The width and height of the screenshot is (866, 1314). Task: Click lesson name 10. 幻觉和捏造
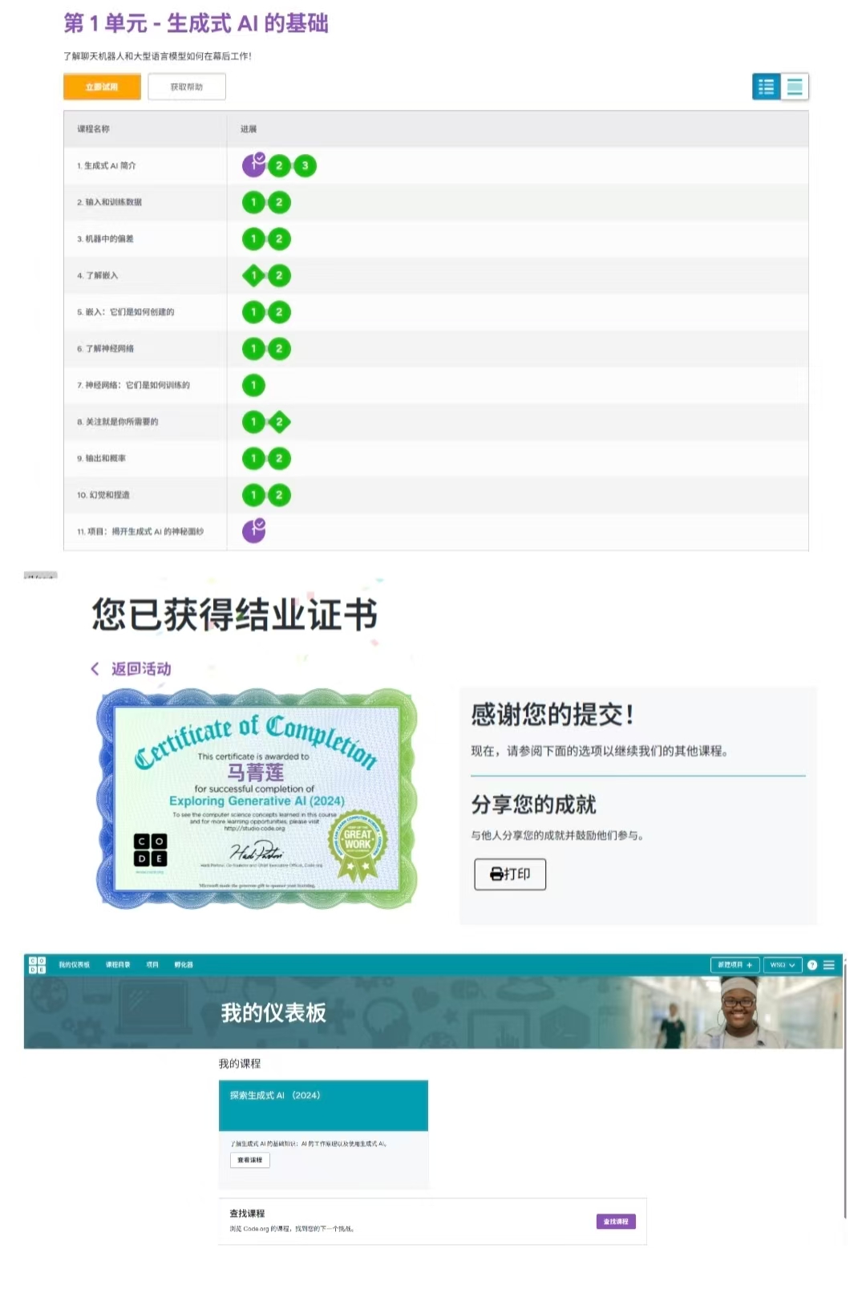(x=103, y=495)
